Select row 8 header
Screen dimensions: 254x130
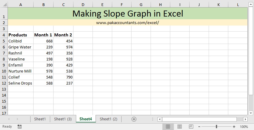coord(4,59)
